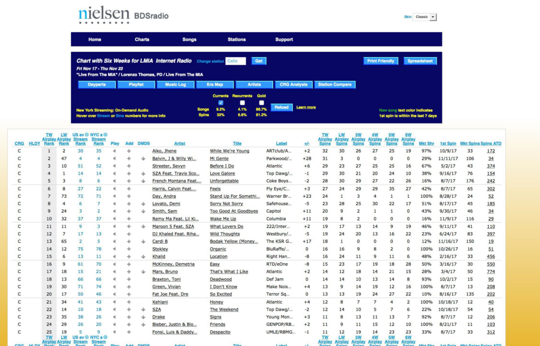Switch to the Artists view
The height and width of the screenshot is (346, 540).
click(255, 85)
